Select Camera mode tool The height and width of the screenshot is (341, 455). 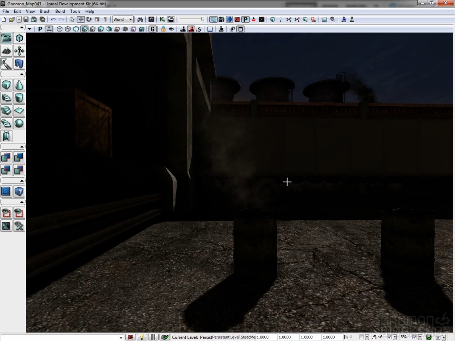(6, 38)
